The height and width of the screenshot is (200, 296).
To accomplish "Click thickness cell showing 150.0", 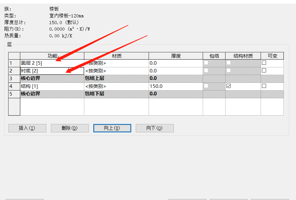I will (175, 86).
